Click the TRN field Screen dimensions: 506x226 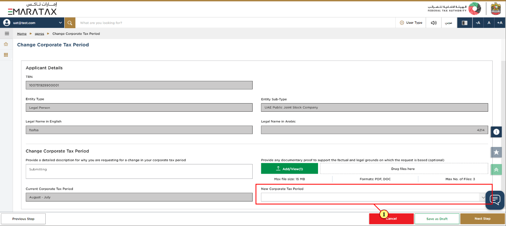click(139, 85)
